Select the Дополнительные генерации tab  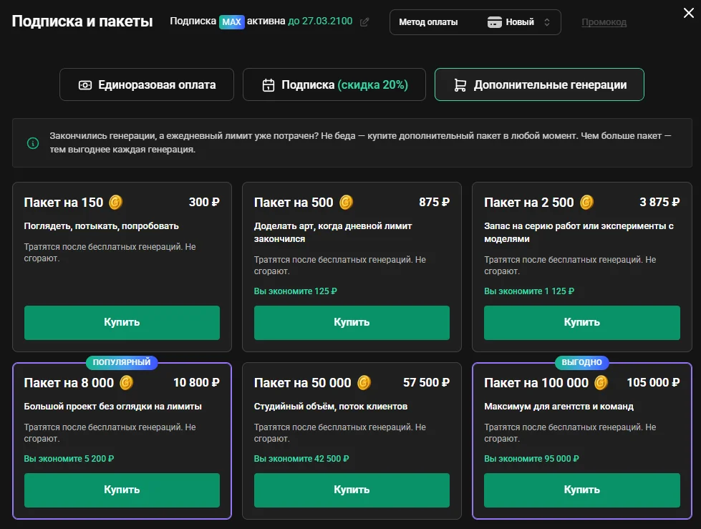tap(539, 84)
